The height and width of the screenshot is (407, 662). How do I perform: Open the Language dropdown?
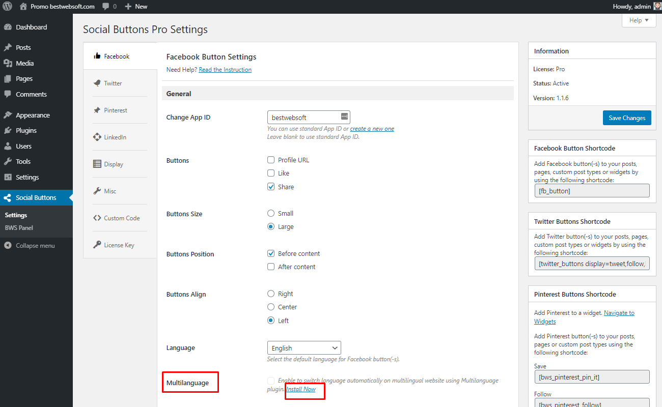pyautogui.click(x=304, y=348)
